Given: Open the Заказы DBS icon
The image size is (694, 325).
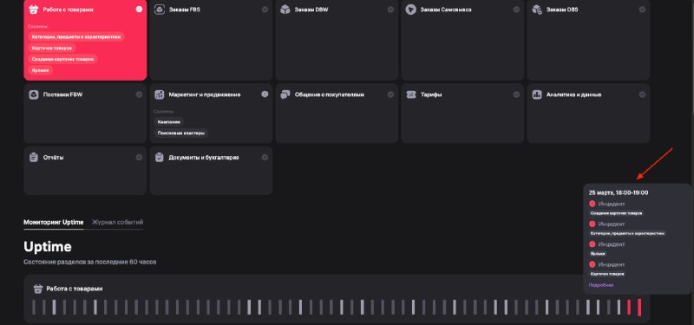Looking at the screenshot, I should 537,10.
